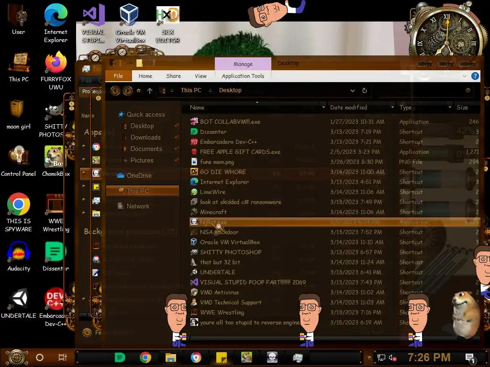This screenshot has height=367, width=490.
Task: Select the Manage contextual tab
Action: point(243,64)
